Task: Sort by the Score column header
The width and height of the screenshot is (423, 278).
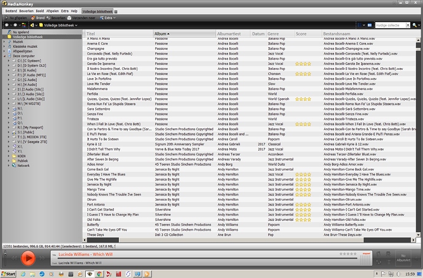Action: pos(308,34)
